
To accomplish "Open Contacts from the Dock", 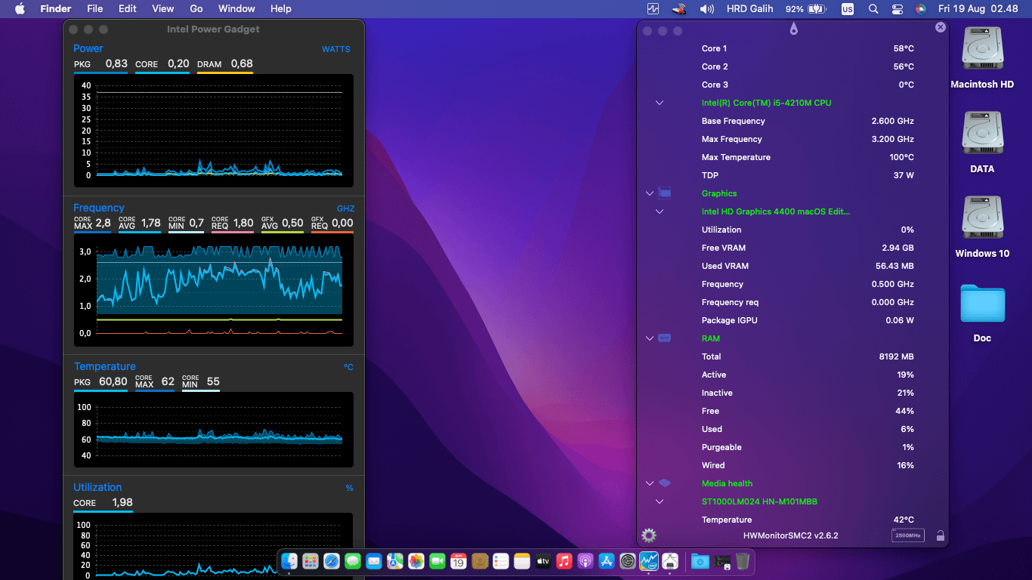I will pos(480,561).
